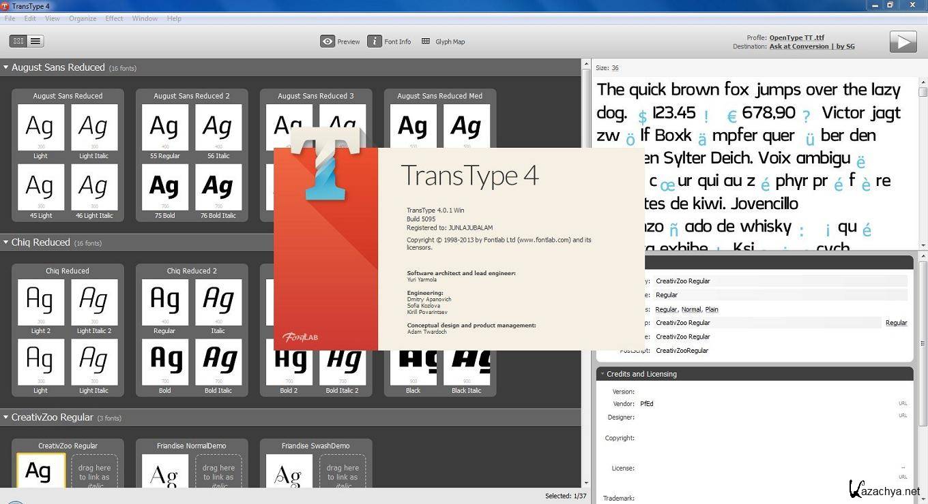Switch to list view of fonts
Image resolution: width=928 pixels, height=504 pixels.
click(x=35, y=42)
